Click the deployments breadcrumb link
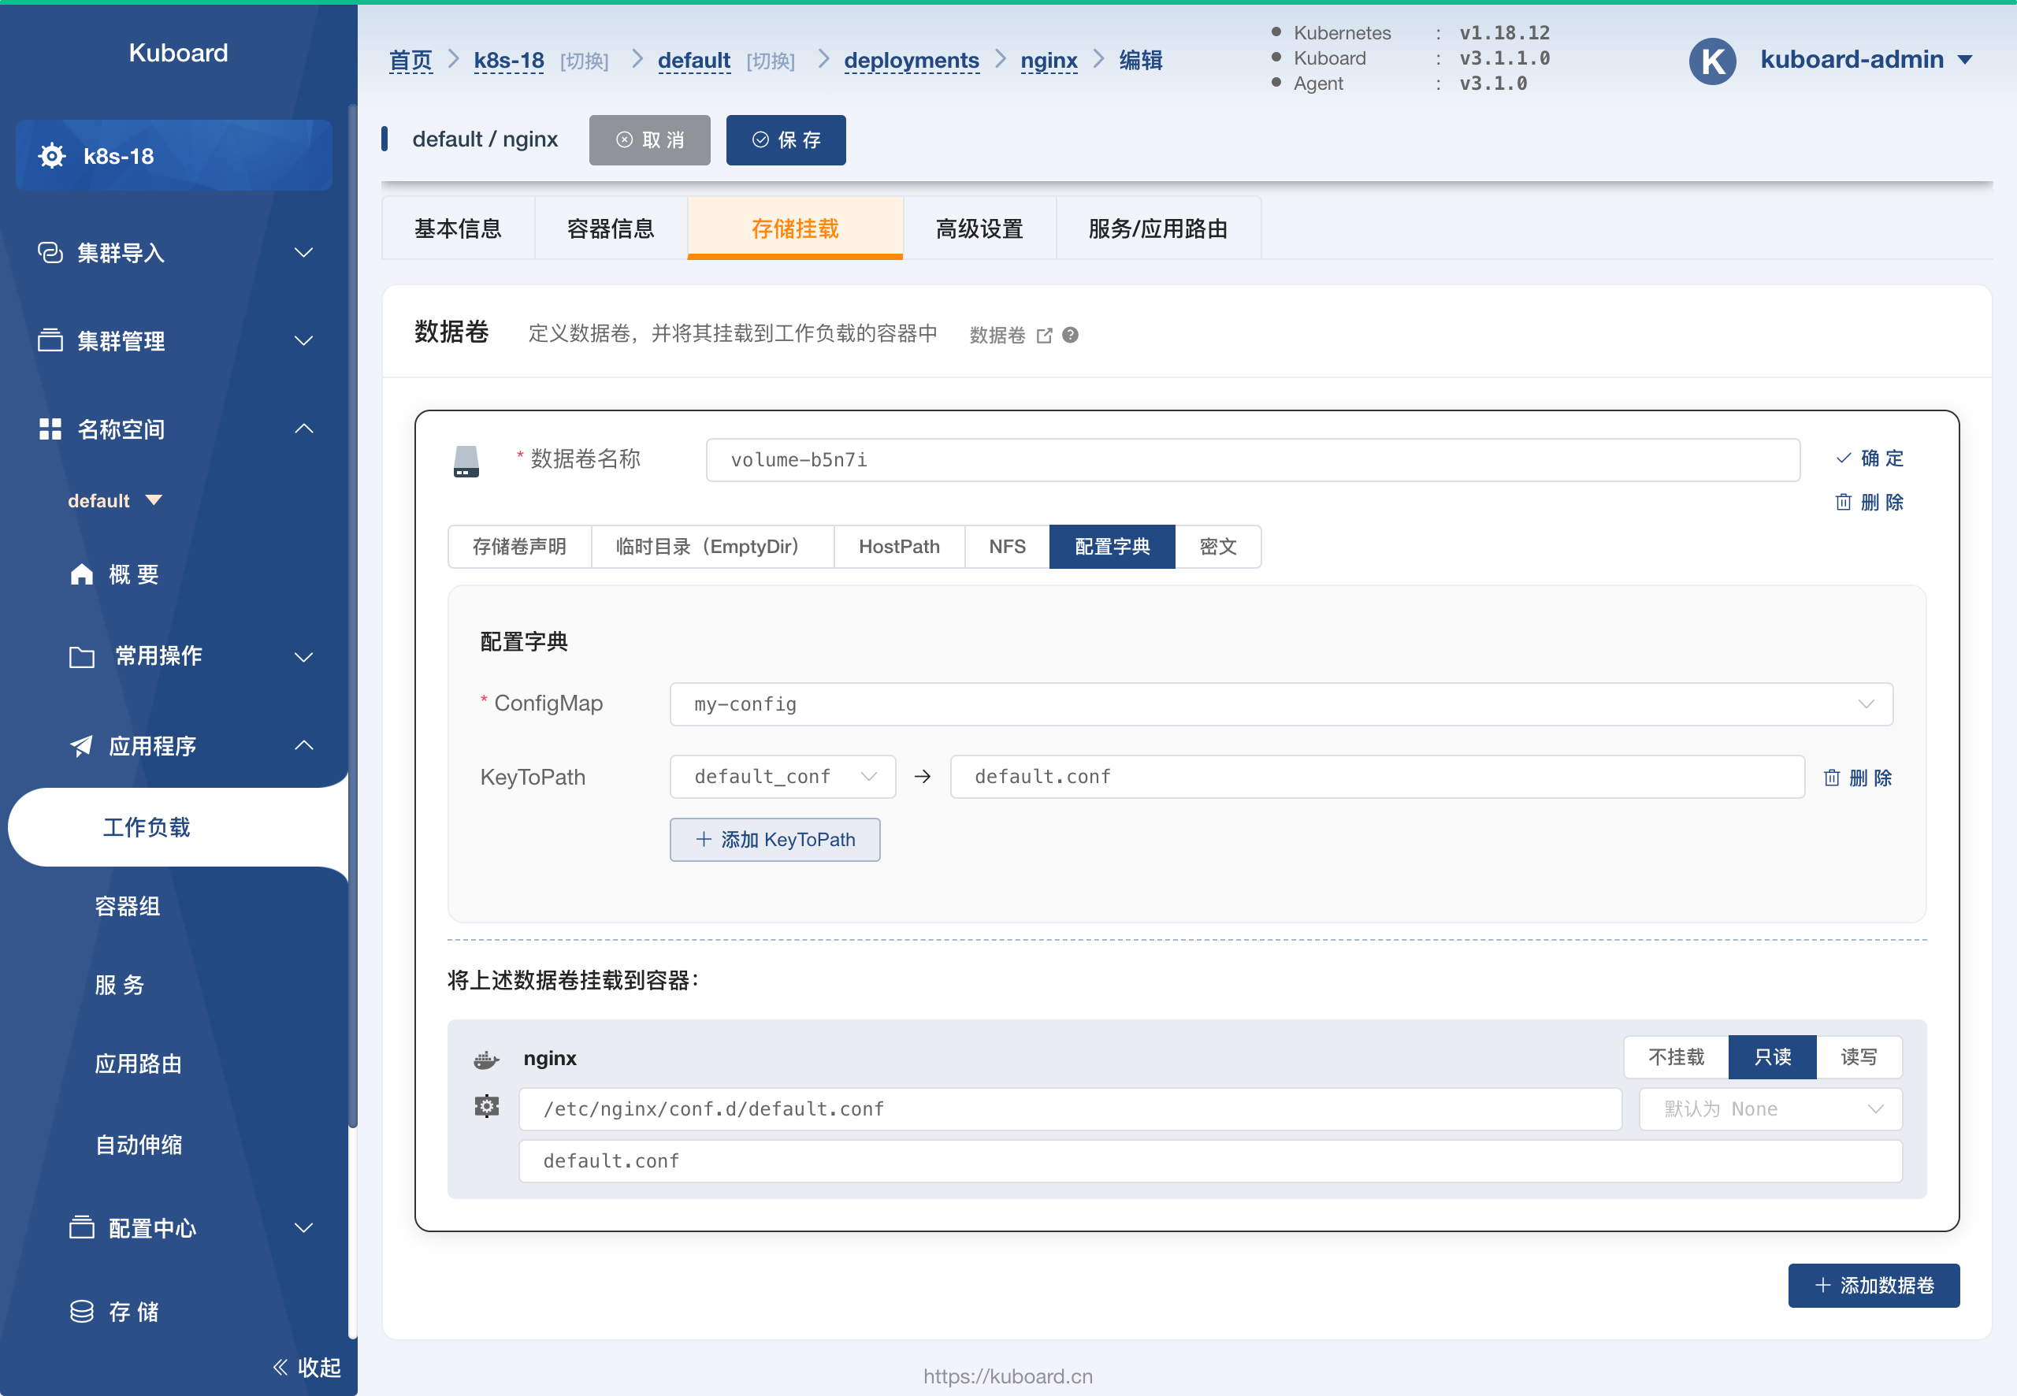This screenshot has width=2017, height=1396. tap(911, 61)
